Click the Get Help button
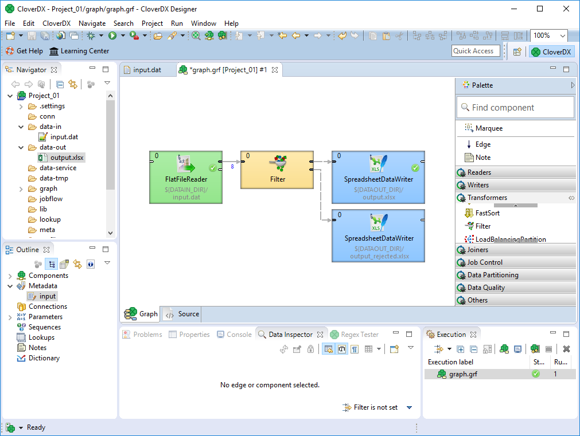This screenshot has width=580, height=436. click(x=24, y=51)
